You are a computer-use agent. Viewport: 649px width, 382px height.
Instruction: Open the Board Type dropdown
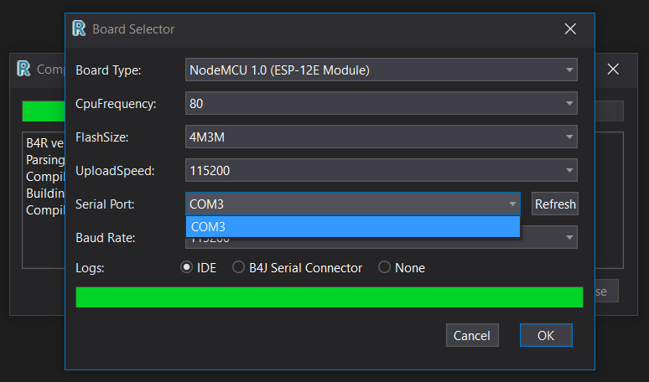coord(569,70)
